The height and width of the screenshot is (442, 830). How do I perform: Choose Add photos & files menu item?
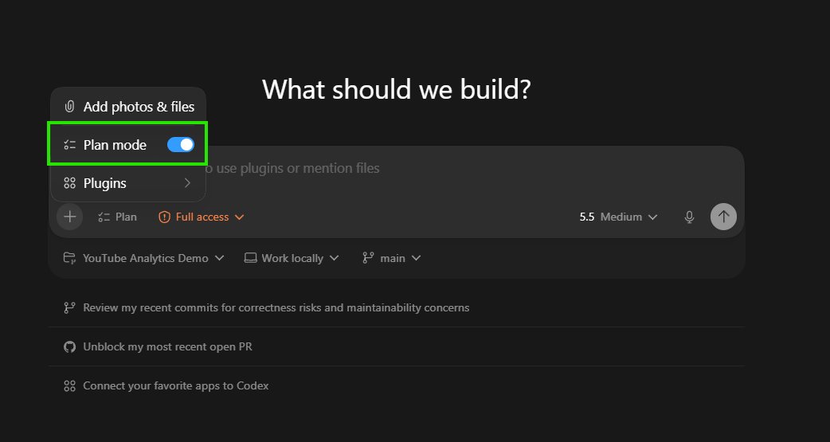pyautogui.click(x=128, y=107)
